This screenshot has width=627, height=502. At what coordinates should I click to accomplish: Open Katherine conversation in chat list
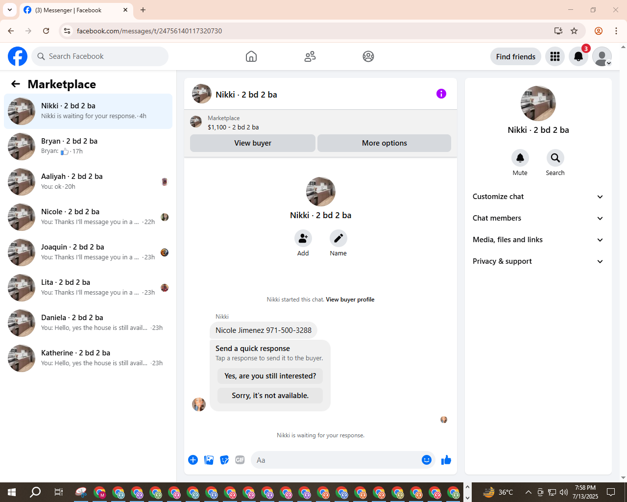click(88, 358)
